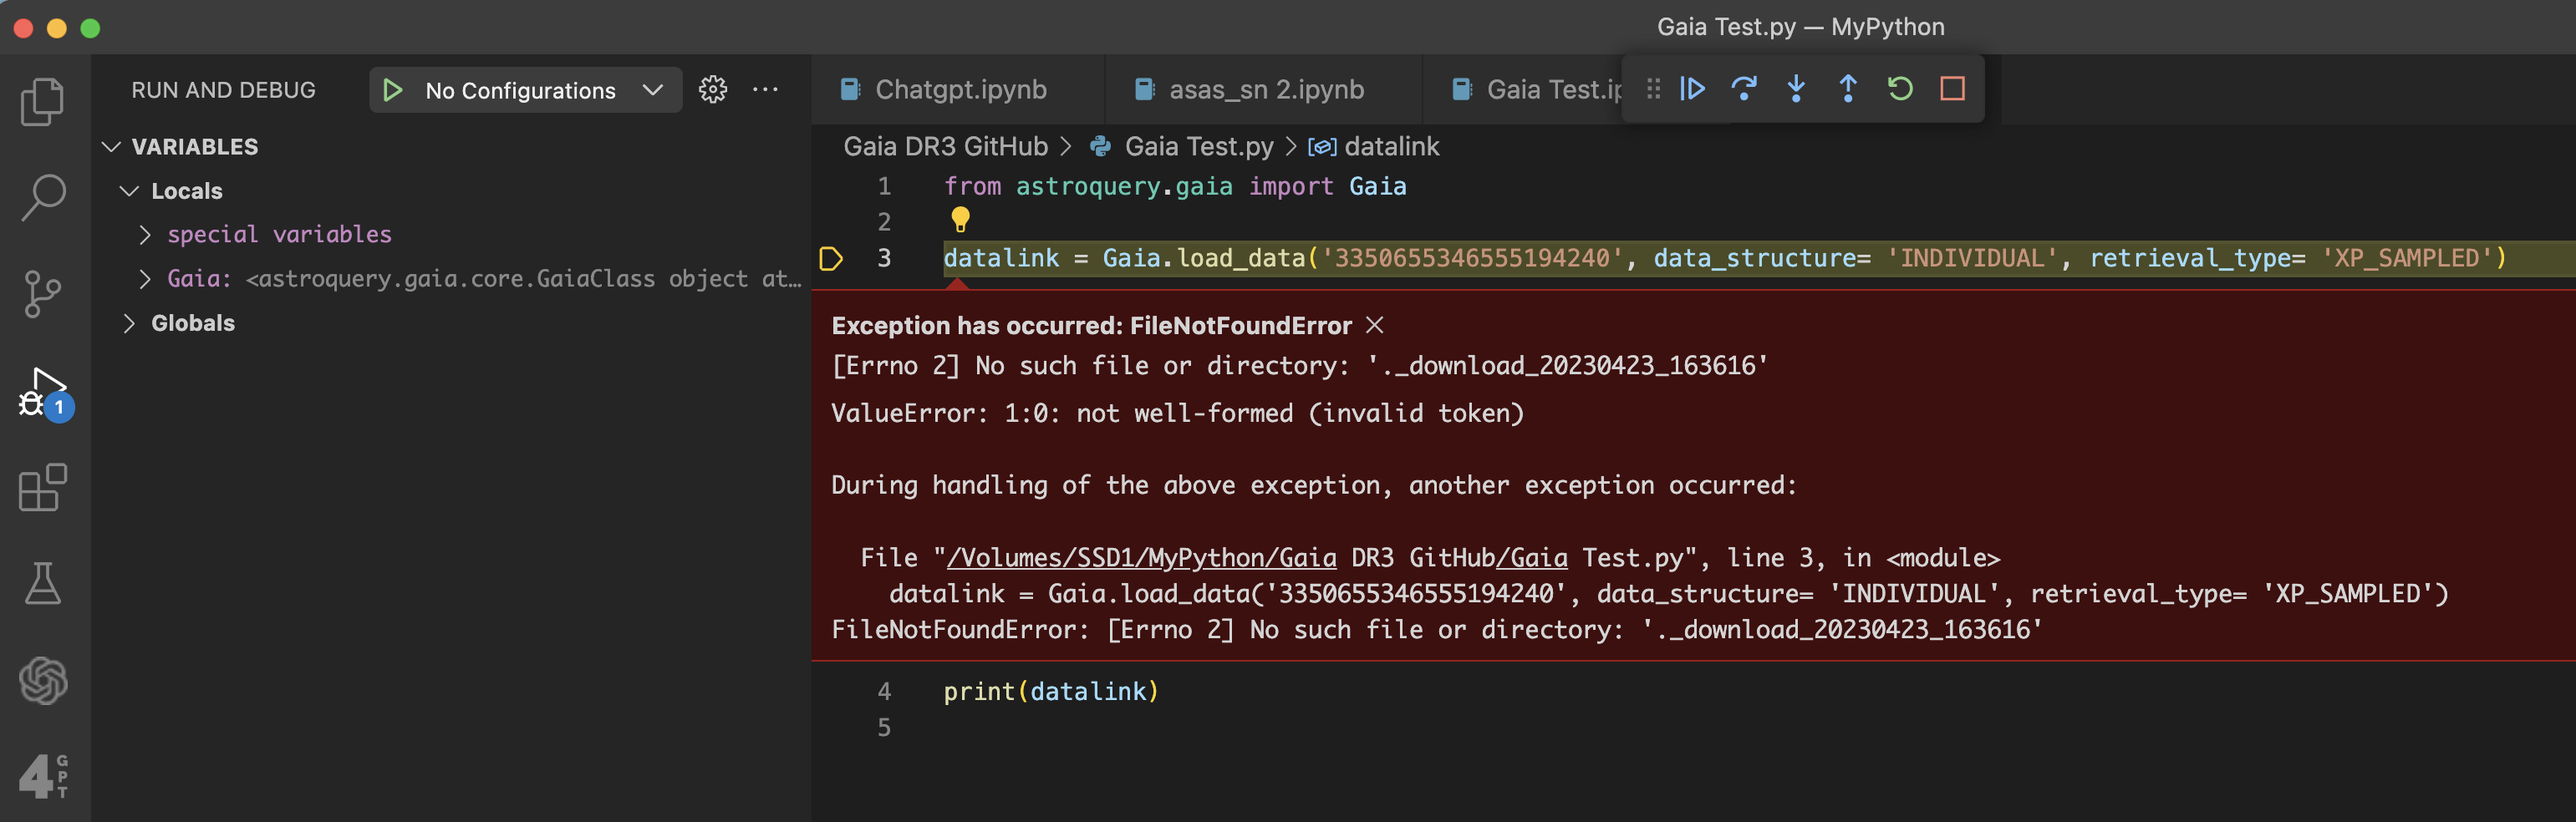Screen dimensions: 2576x822
Task: Grab the debug toolbar drag handle
Action: pos(1653,89)
